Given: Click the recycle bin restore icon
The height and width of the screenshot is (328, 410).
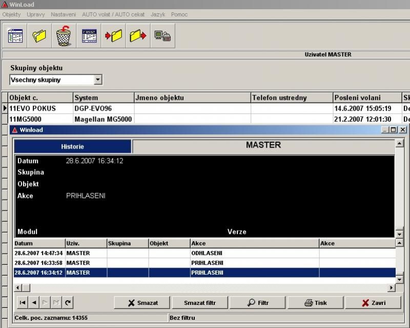Looking at the screenshot, I should coord(63,36).
